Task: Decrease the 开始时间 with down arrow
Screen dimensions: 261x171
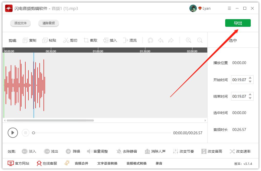Action: 250,81
